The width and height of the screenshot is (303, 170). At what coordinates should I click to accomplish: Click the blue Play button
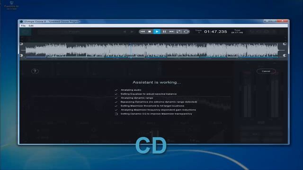pyautogui.click(x=157, y=32)
